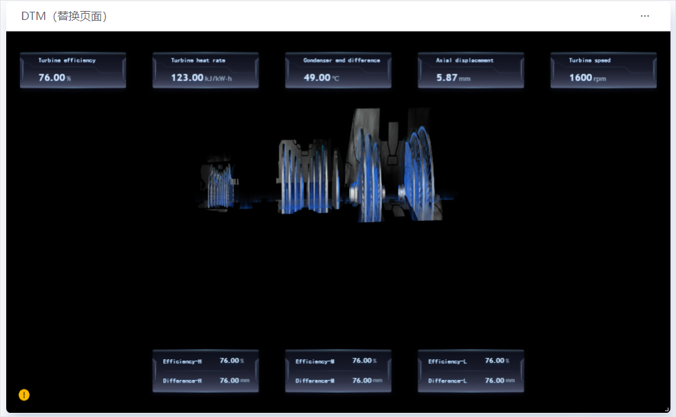Click the small leftmost turbine rotor model

(x=220, y=184)
